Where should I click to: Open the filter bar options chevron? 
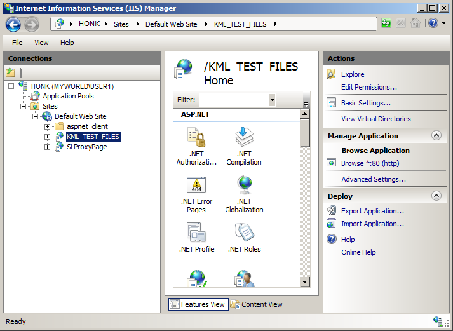(306, 104)
